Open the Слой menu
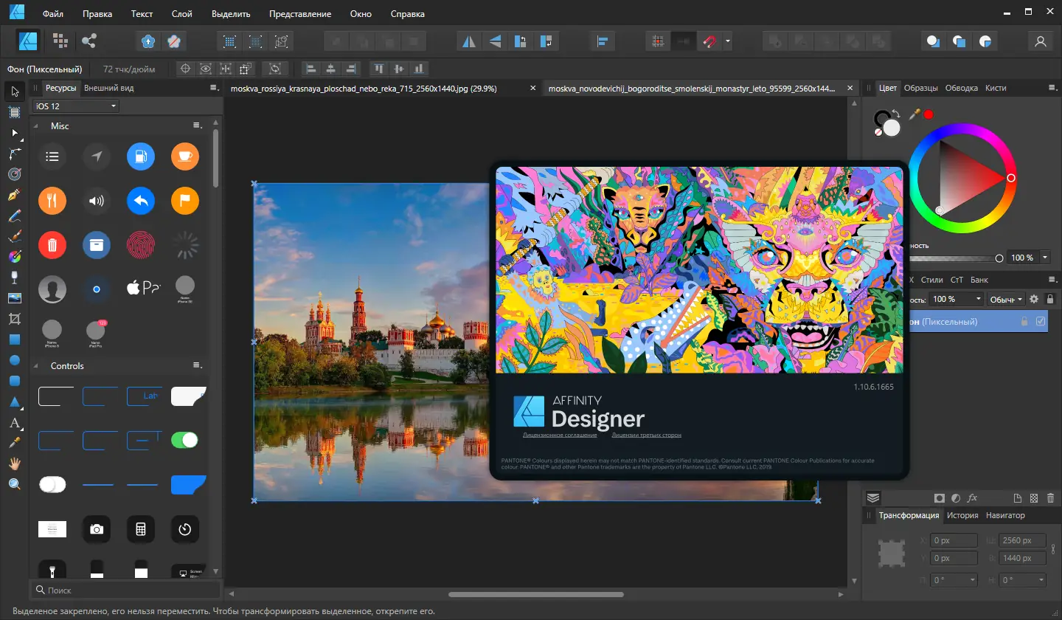 click(181, 14)
